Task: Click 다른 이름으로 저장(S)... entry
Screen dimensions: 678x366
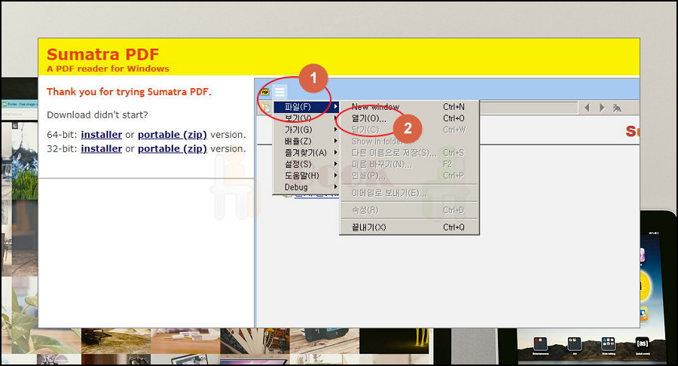Action: point(409,153)
